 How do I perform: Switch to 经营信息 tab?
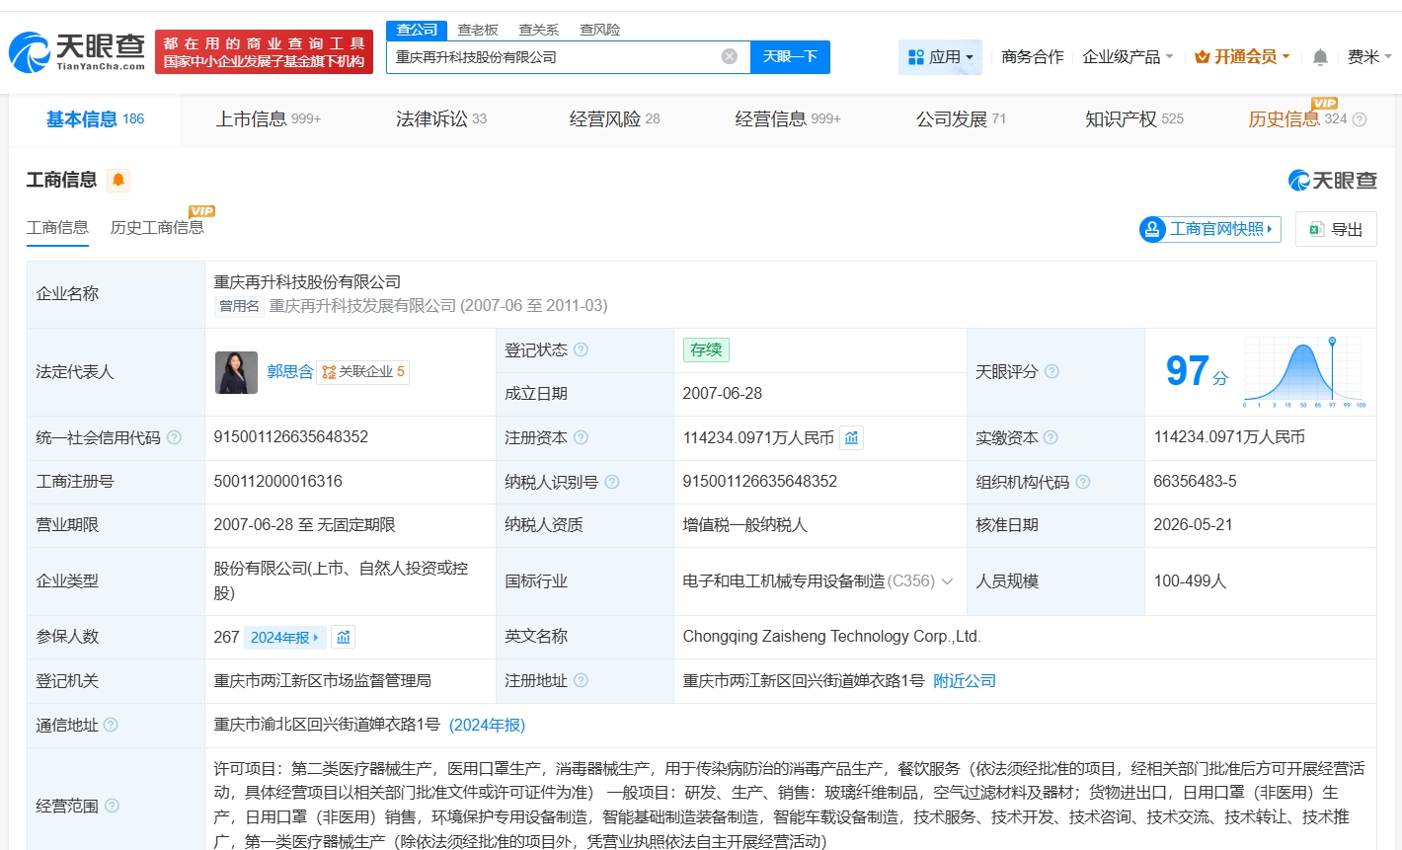(x=788, y=119)
